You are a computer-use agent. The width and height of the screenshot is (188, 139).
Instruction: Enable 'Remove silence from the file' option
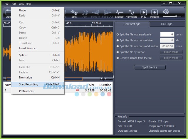118,58
